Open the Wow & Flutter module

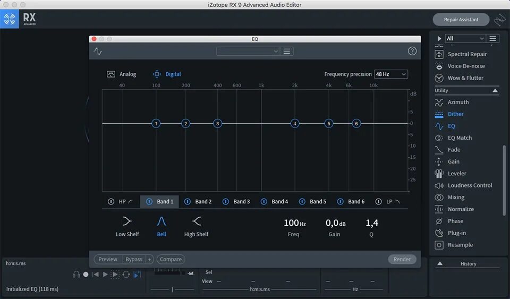[459, 78]
